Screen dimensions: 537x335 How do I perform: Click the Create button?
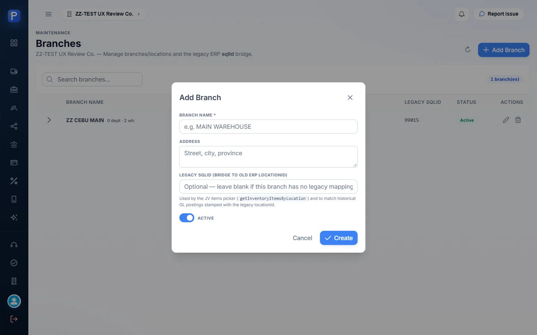(339, 238)
